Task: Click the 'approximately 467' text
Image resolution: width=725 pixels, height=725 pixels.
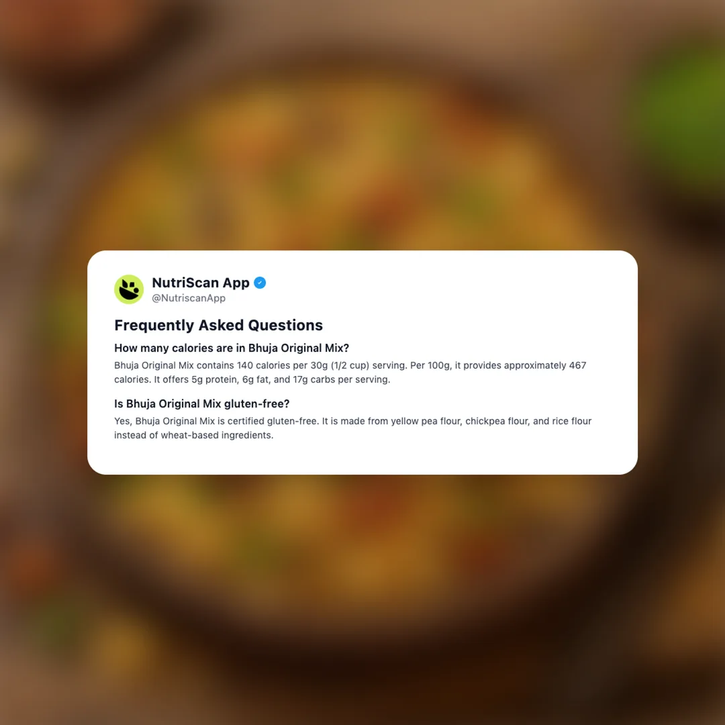Action: pos(545,365)
